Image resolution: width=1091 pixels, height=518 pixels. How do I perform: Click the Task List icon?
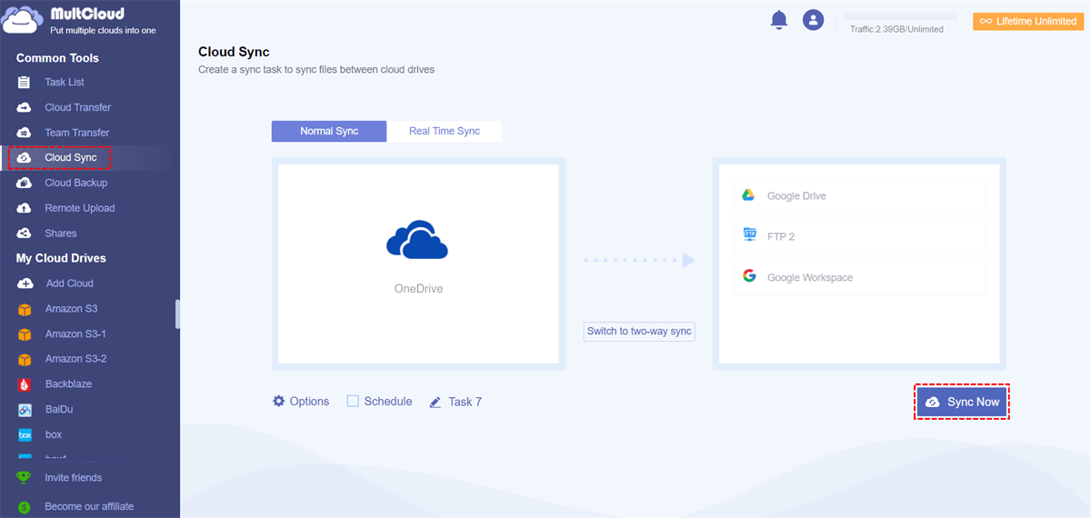point(25,82)
